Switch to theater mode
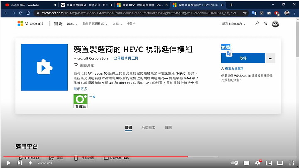This screenshot has height=168, width=299. [280, 163]
